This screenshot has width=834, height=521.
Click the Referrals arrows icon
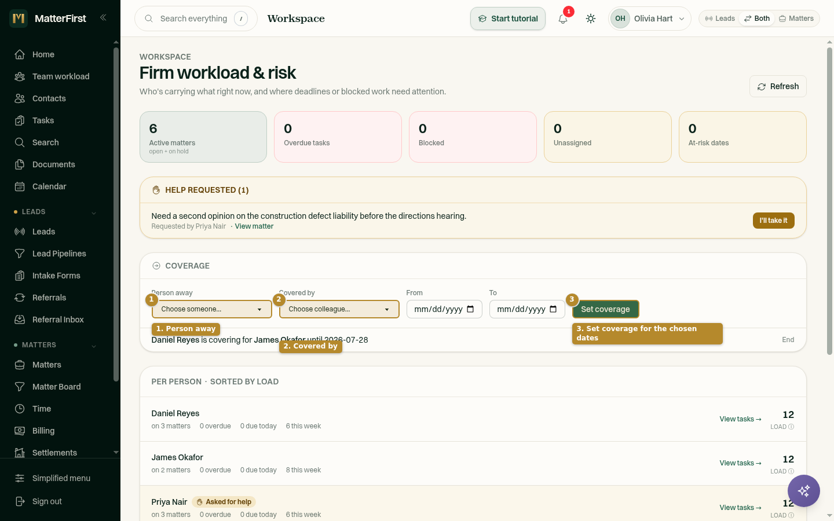click(20, 298)
